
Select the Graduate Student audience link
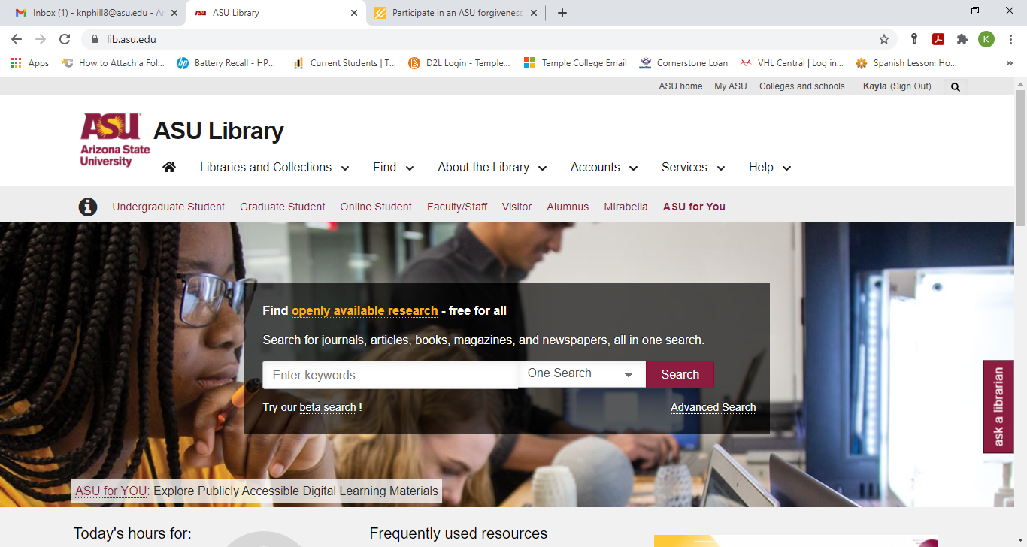click(282, 207)
